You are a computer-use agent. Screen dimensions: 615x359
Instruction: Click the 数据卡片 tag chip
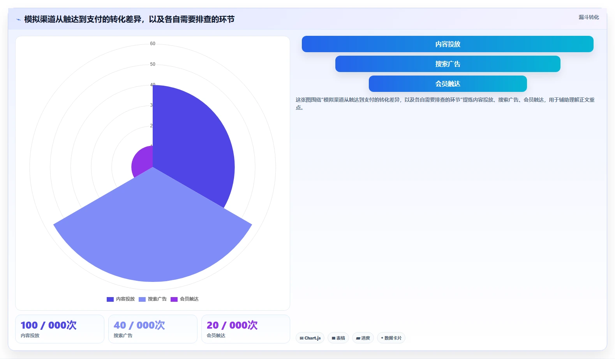(391, 338)
